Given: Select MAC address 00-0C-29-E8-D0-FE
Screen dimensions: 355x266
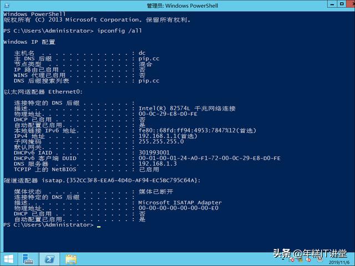Looking at the screenshot, I should [168, 114].
